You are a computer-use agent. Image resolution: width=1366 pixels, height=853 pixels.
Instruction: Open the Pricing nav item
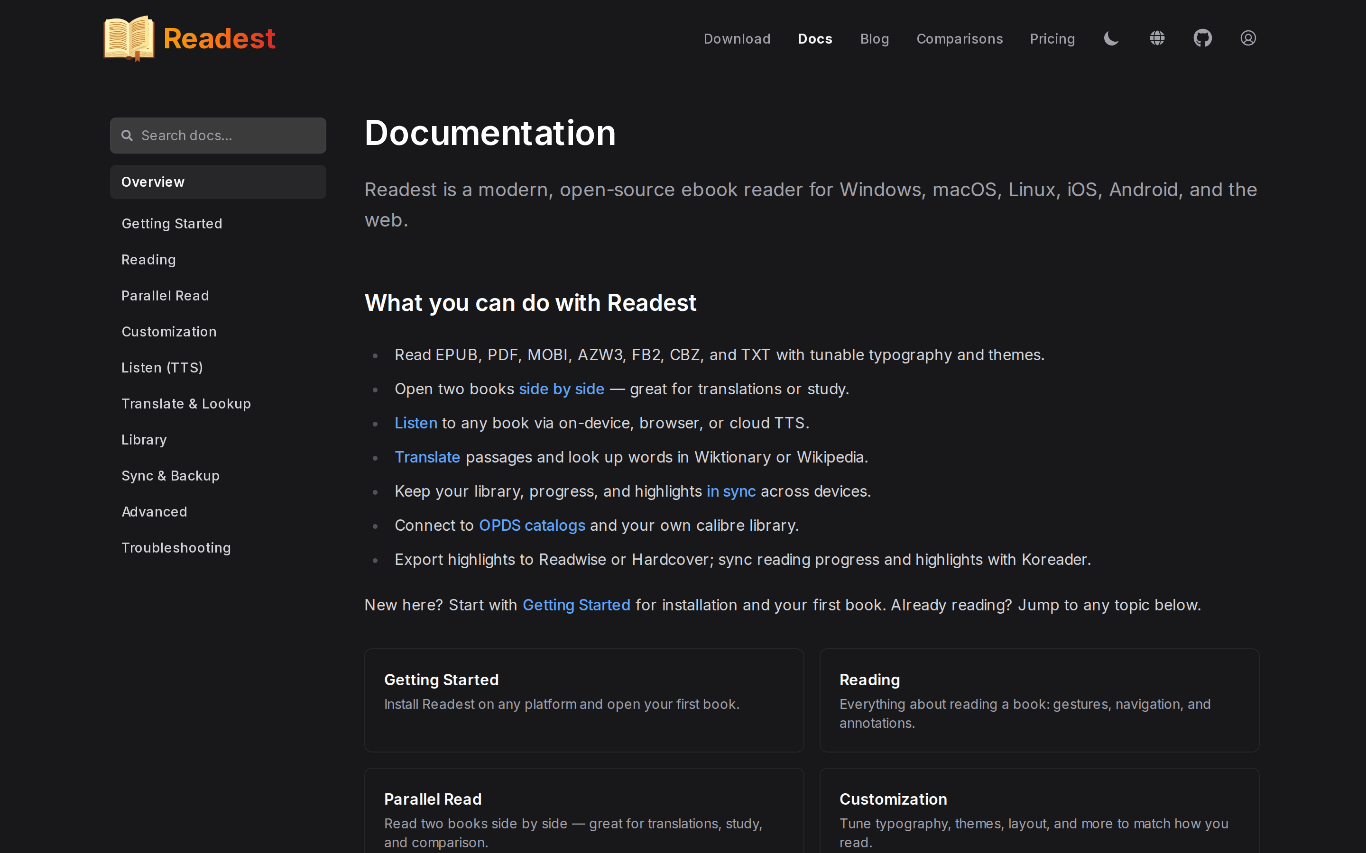click(x=1052, y=38)
